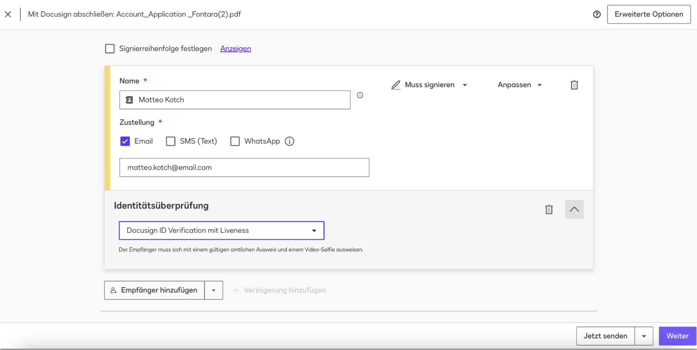Remove Identitätsüberprüfung with trash icon
This screenshot has height=350, width=697.
(x=549, y=209)
